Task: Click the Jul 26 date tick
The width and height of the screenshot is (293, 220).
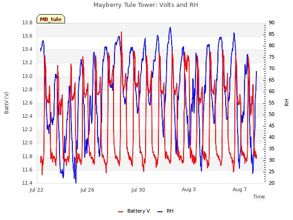Action: (87, 190)
